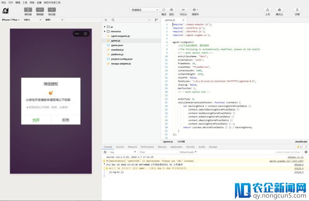Click the 允许 (allow) button
Image resolution: width=309 pixels, height=201 pixels.
pos(36,120)
